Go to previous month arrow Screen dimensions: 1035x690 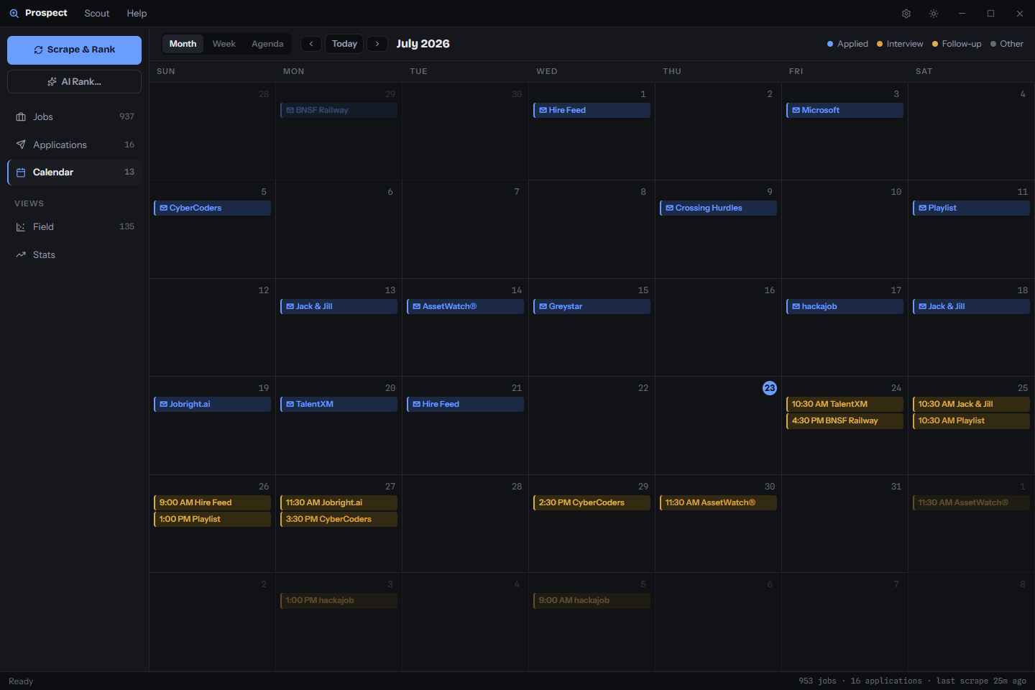tap(311, 44)
